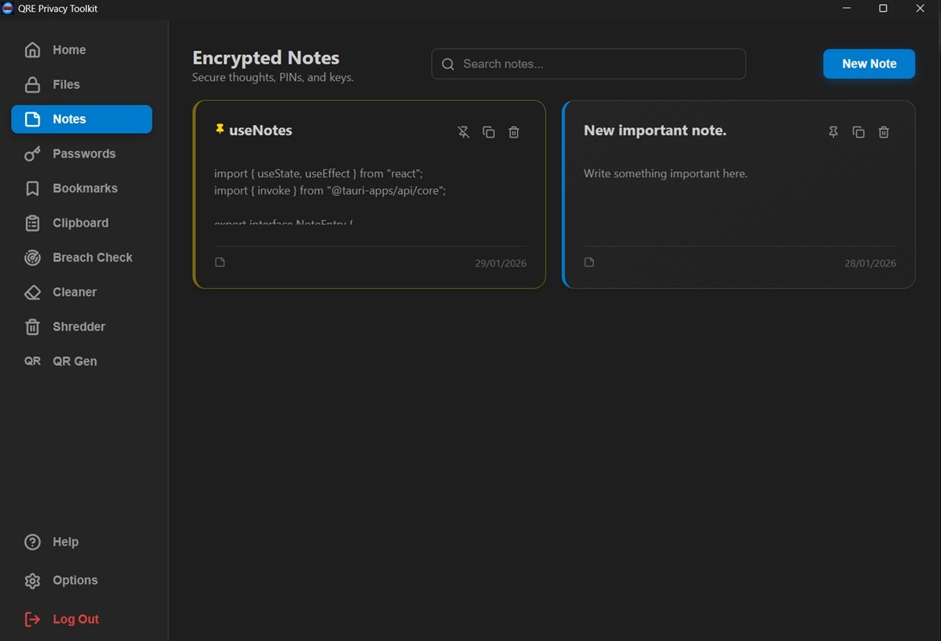Go to the Home screen
Image resolution: width=941 pixels, height=641 pixels.
(69, 50)
